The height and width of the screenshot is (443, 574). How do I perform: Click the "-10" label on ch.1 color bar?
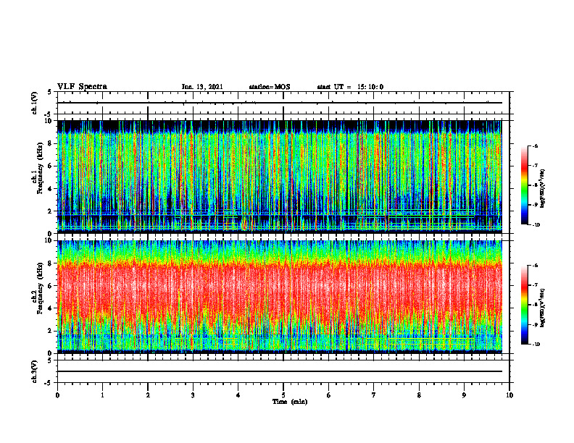(x=536, y=225)
